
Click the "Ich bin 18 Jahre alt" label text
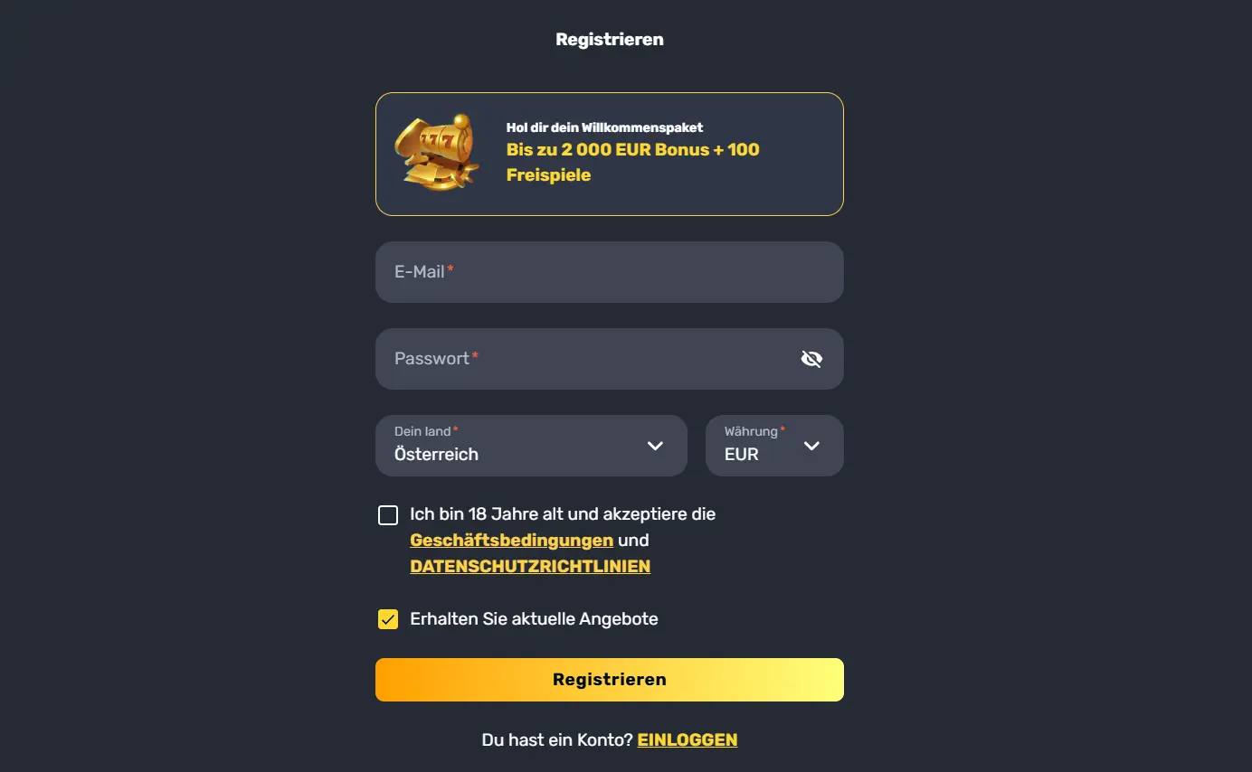562,514
